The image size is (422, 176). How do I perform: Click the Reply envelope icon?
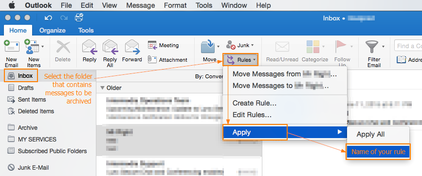[x=90, y=47]
